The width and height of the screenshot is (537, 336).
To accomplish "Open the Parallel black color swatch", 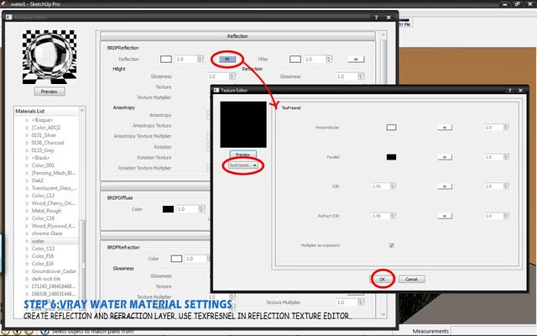I will (x=392, y=157).
